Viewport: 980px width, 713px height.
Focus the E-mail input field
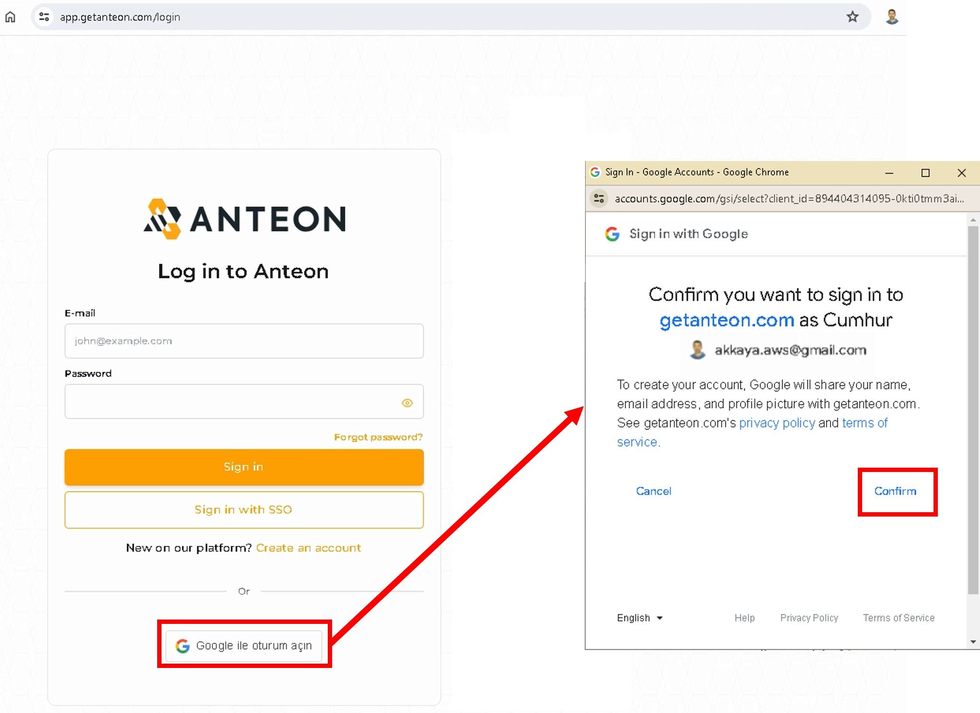[x=244, y=341]
